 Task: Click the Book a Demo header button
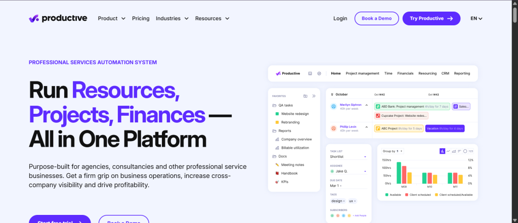pyautogui.click(x=376, y=18)
